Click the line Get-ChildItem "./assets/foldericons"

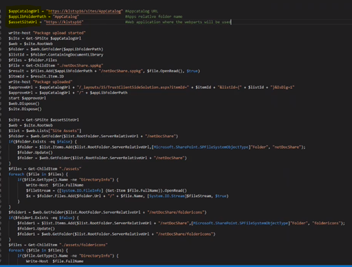pyautogui.click(x=58, y=245)
